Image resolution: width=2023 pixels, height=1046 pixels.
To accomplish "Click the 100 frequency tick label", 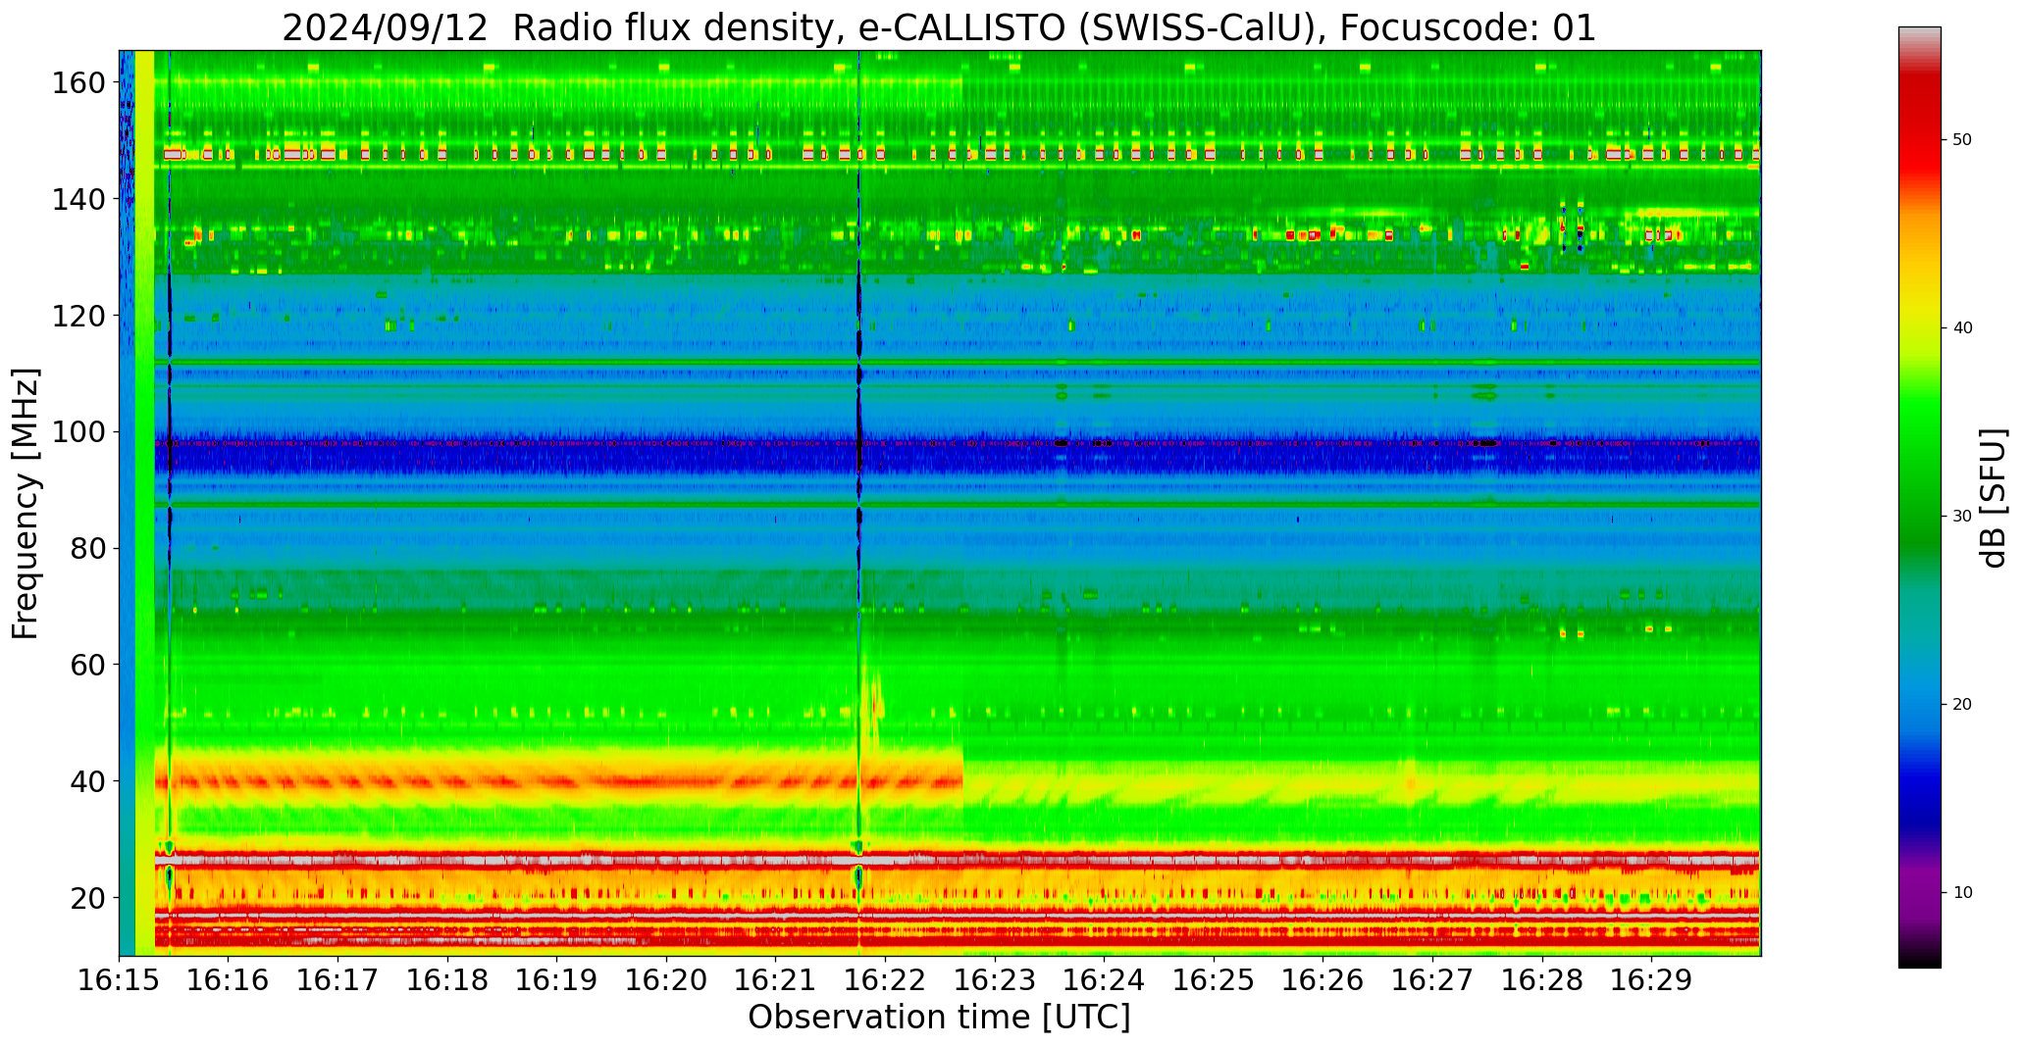I will [79, 431].
